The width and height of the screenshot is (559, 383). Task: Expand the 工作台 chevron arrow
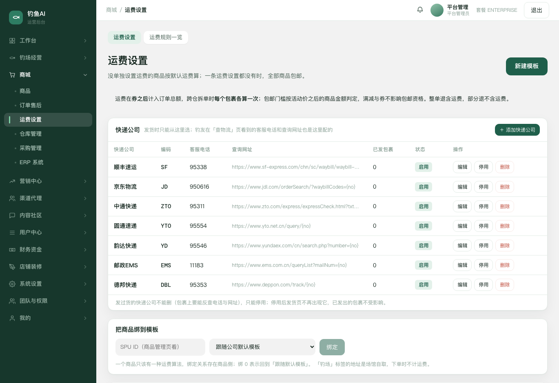point(85,41)
